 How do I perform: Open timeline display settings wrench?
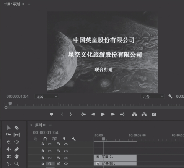click(73, 139)
